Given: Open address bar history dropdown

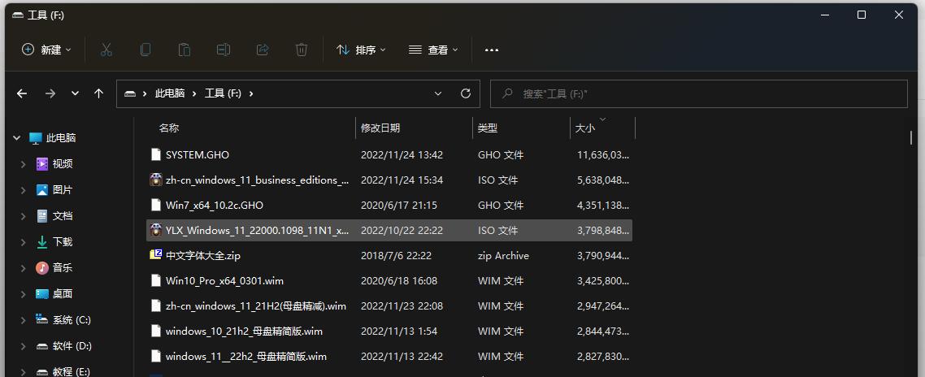Looking at the screenshot, I should (x=438, y=93).
